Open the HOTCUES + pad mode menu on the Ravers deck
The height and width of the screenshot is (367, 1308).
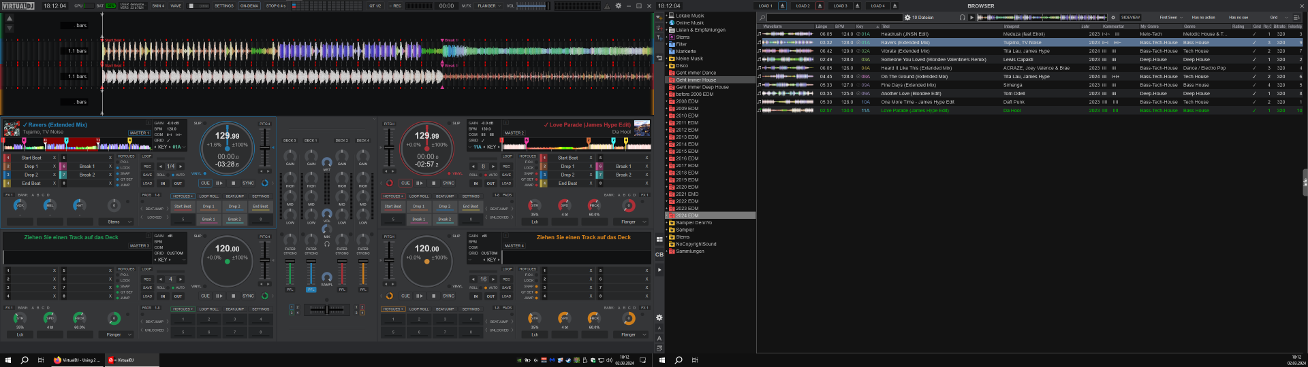[x=183, y=196]
